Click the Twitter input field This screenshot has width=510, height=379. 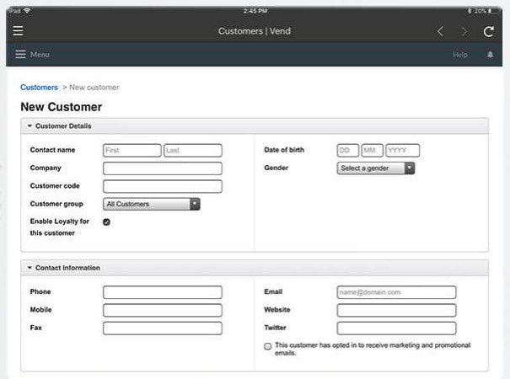(x=396, y=328)
